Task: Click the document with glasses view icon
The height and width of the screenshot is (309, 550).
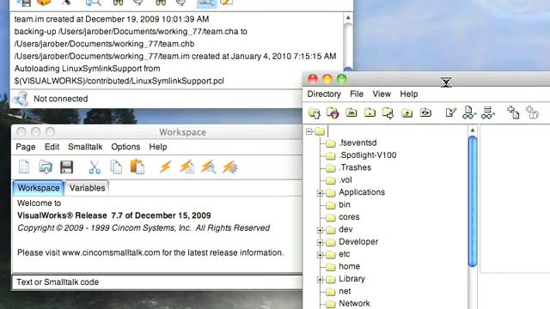Action: click(469, 112)
